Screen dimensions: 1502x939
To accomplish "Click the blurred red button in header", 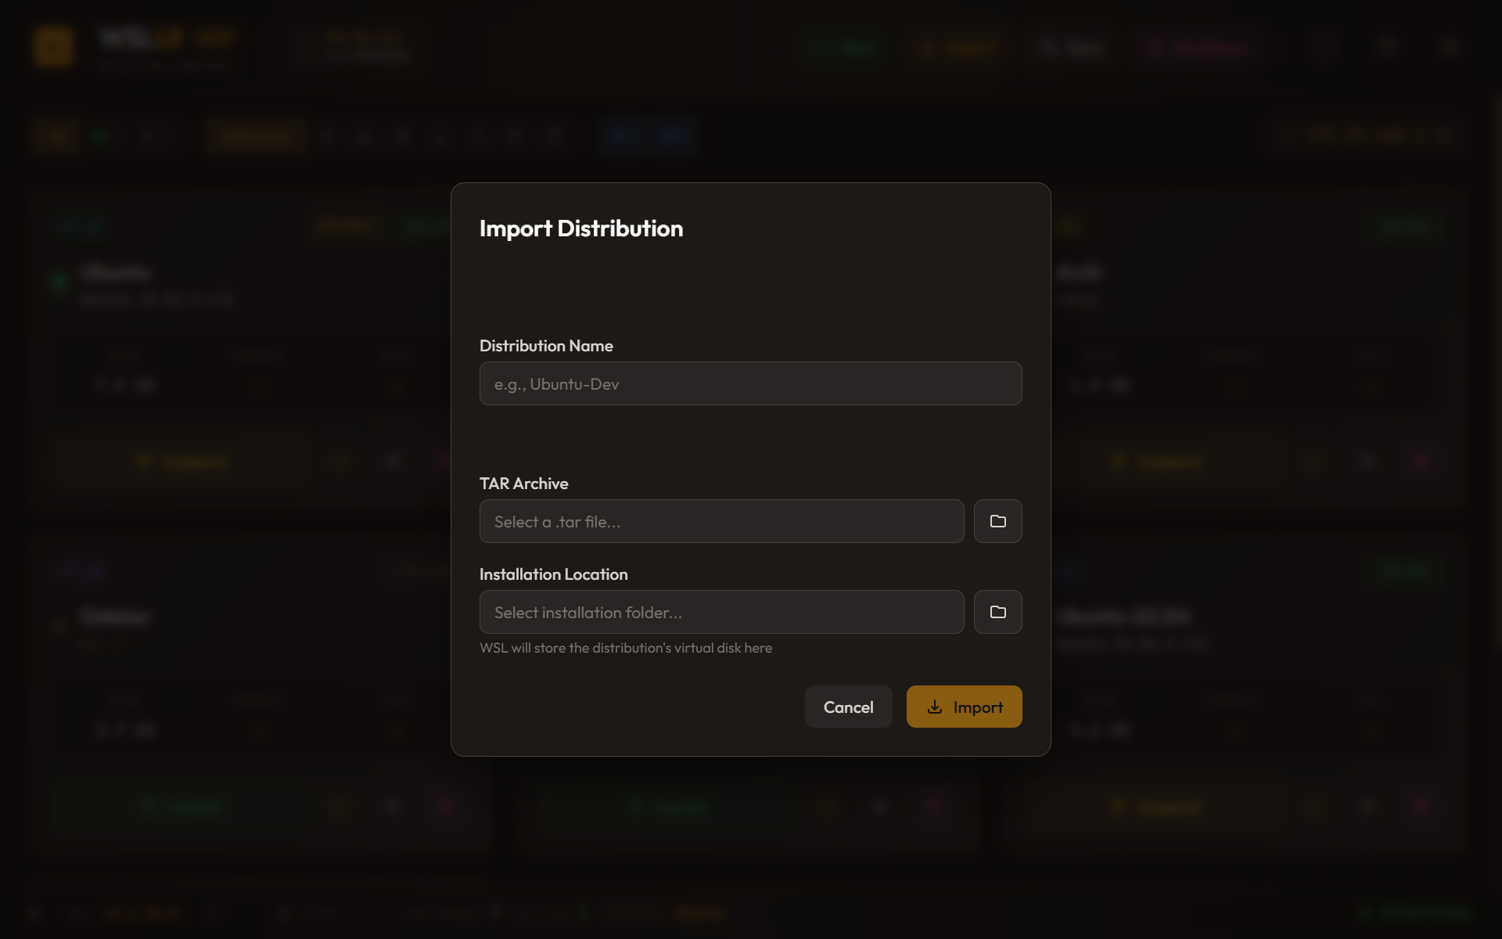I will (1200, 48).
